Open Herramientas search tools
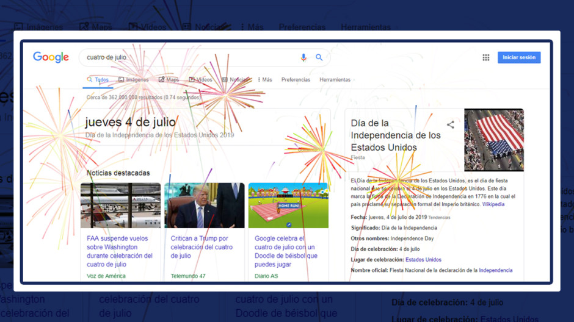574x322 pixels. coord(335,80)
